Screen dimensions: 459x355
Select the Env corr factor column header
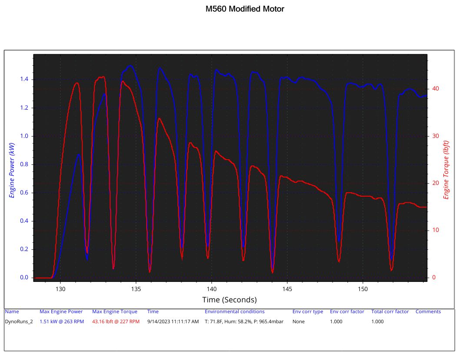click(347, 311)
